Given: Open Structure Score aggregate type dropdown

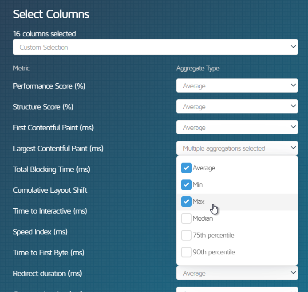Looking at the screenshot, I should coord(237,106).
